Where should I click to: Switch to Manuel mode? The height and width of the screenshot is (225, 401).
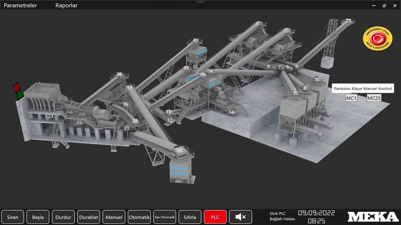point(114,217)
